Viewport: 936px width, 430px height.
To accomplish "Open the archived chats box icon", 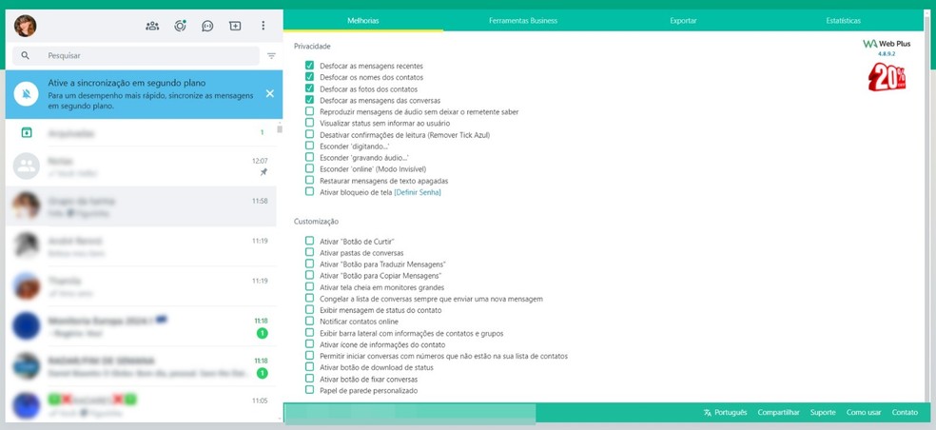I will (x=27, y=132).
